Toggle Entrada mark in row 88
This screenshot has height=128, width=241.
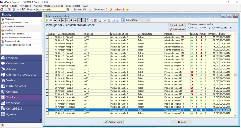[192, 72]
